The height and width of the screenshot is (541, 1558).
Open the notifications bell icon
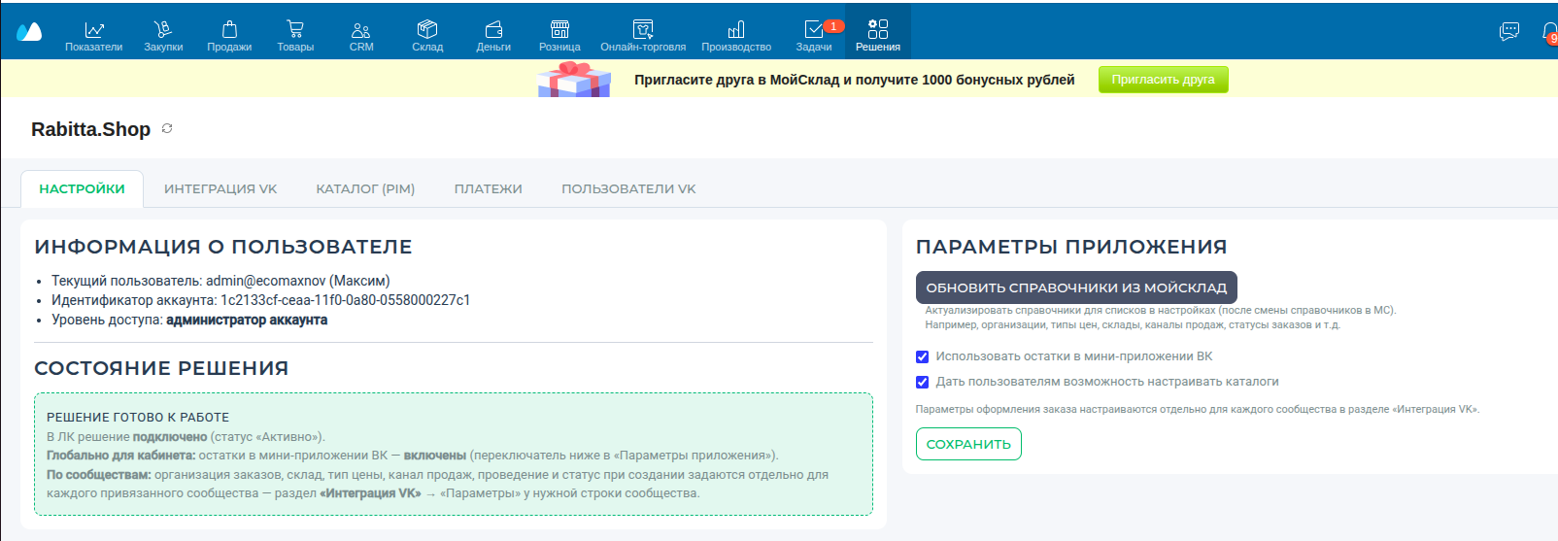1550,32
